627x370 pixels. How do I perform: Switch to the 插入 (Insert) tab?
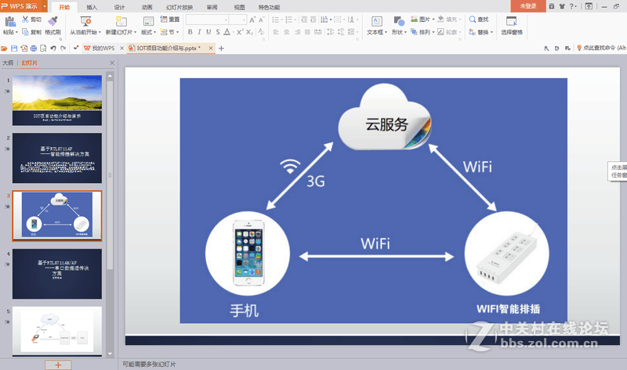[92, 7]
